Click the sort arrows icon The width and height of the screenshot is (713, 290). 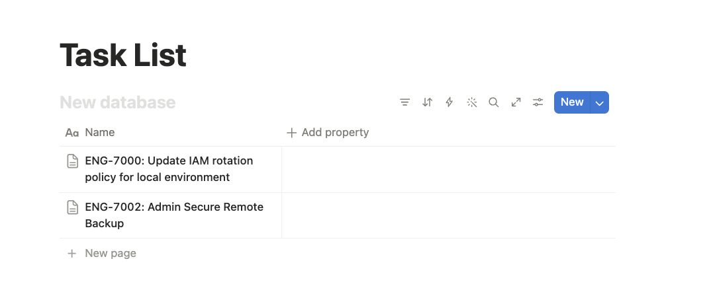tap(428, 102)
